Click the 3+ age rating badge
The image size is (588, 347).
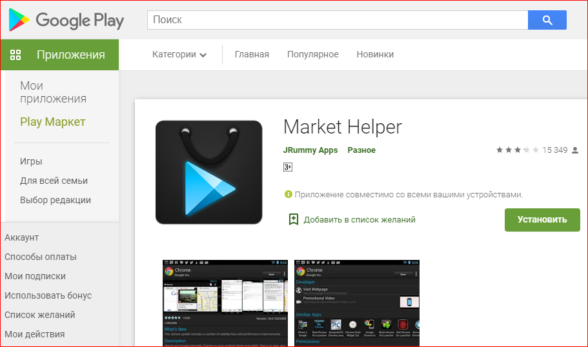pyautogui.click(x=288, y=167)
